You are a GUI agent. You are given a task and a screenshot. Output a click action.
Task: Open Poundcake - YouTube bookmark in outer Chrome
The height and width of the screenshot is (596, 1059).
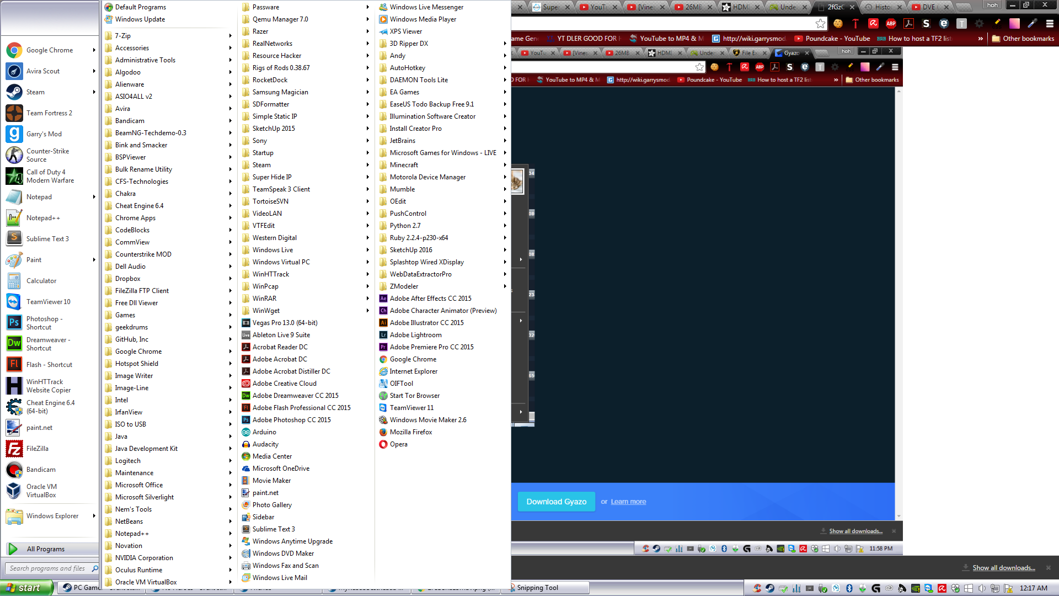[x=832, y=39]
